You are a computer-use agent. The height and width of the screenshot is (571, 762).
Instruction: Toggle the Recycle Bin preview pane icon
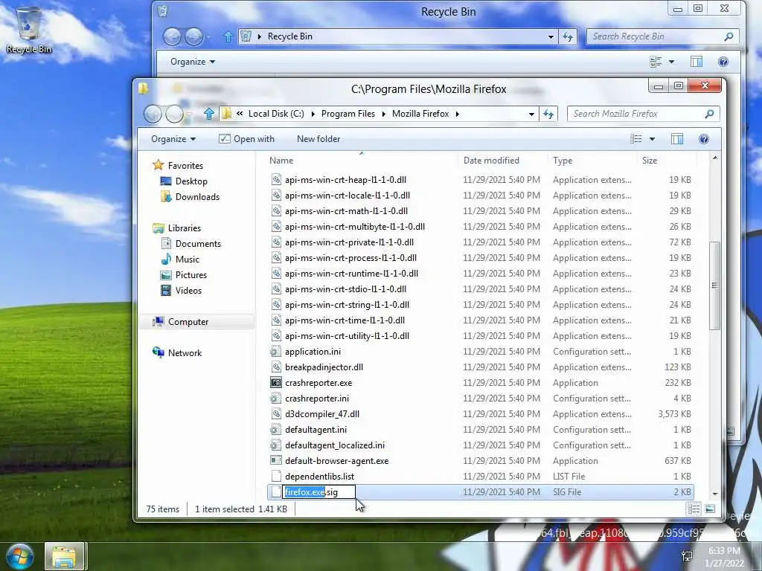click(x=697, y=62)
